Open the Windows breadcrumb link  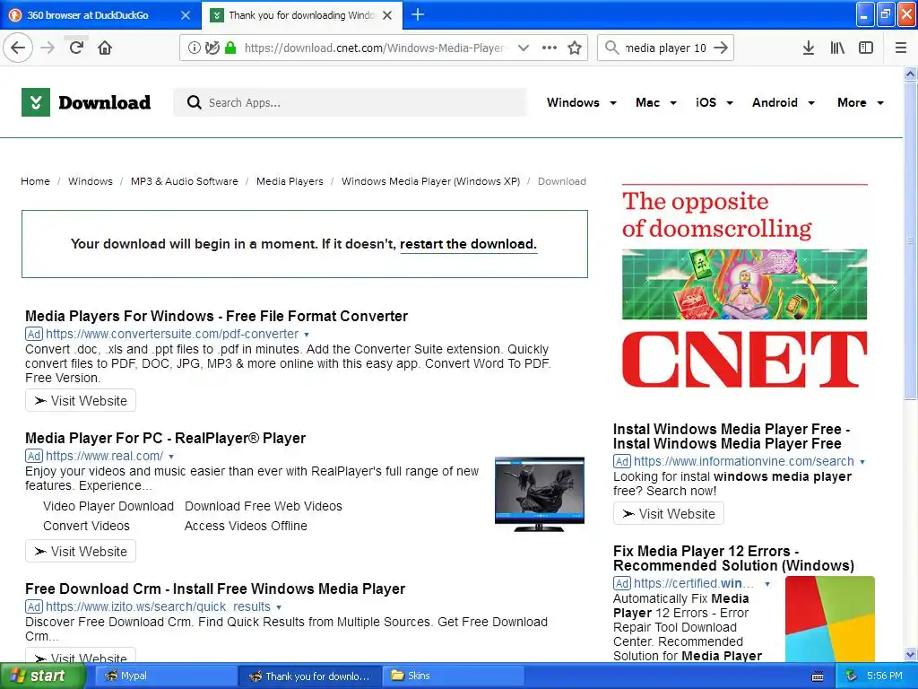pos(91,181)
